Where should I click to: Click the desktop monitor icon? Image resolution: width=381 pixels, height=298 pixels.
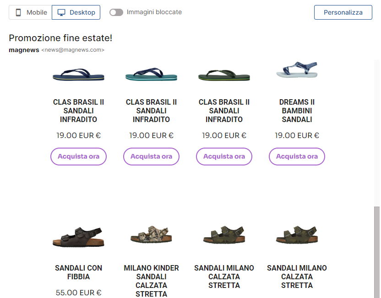pos(62,12)
